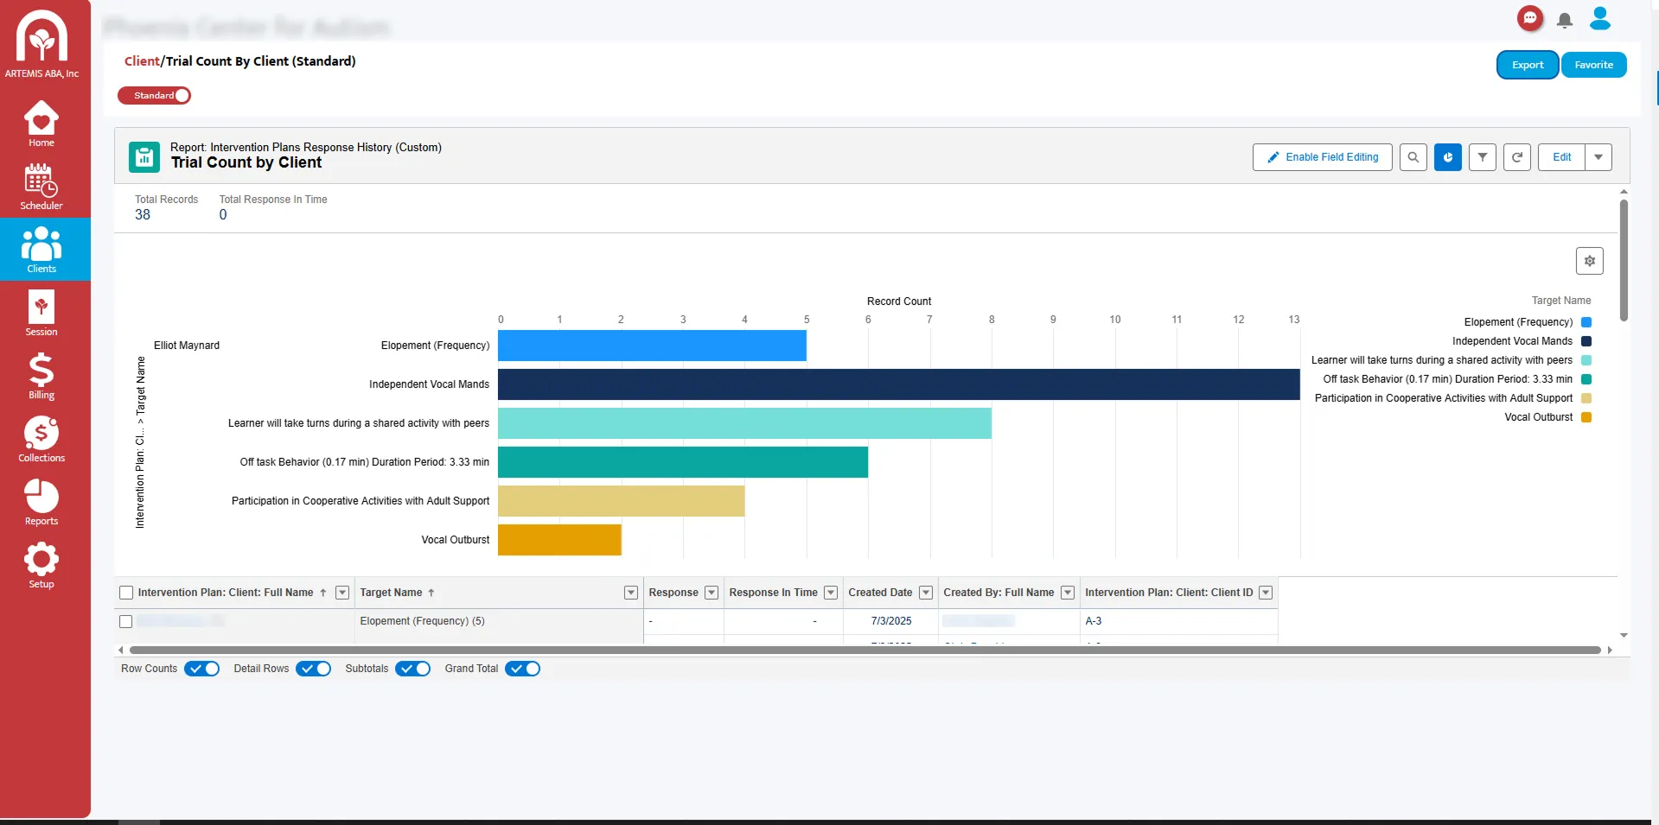The height and width of the screenshot is (825, 1659).
Task: Expand the Edit button dropdown arrow
Action: click(1598, 157)
